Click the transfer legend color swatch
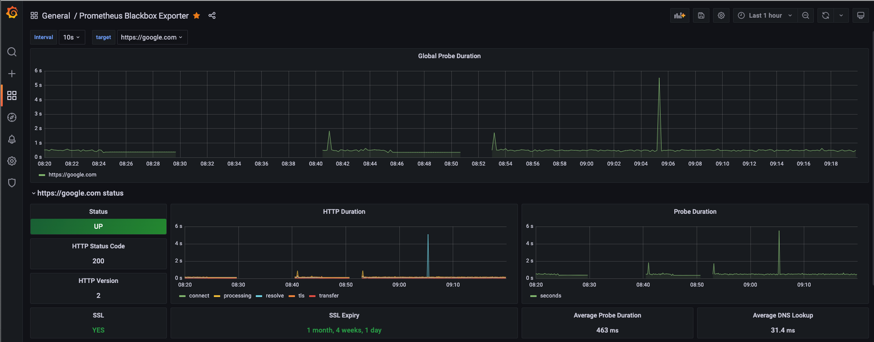 click(313, 296)
